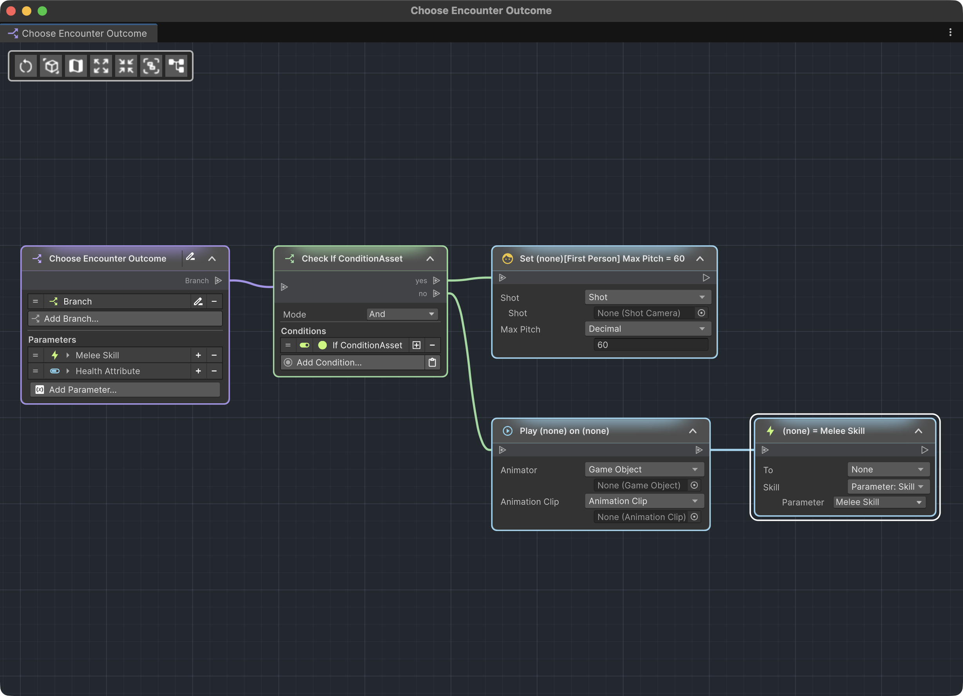Click the no output port arrow
The width and height of the screenshot is (963, 696).
[436, 294]
